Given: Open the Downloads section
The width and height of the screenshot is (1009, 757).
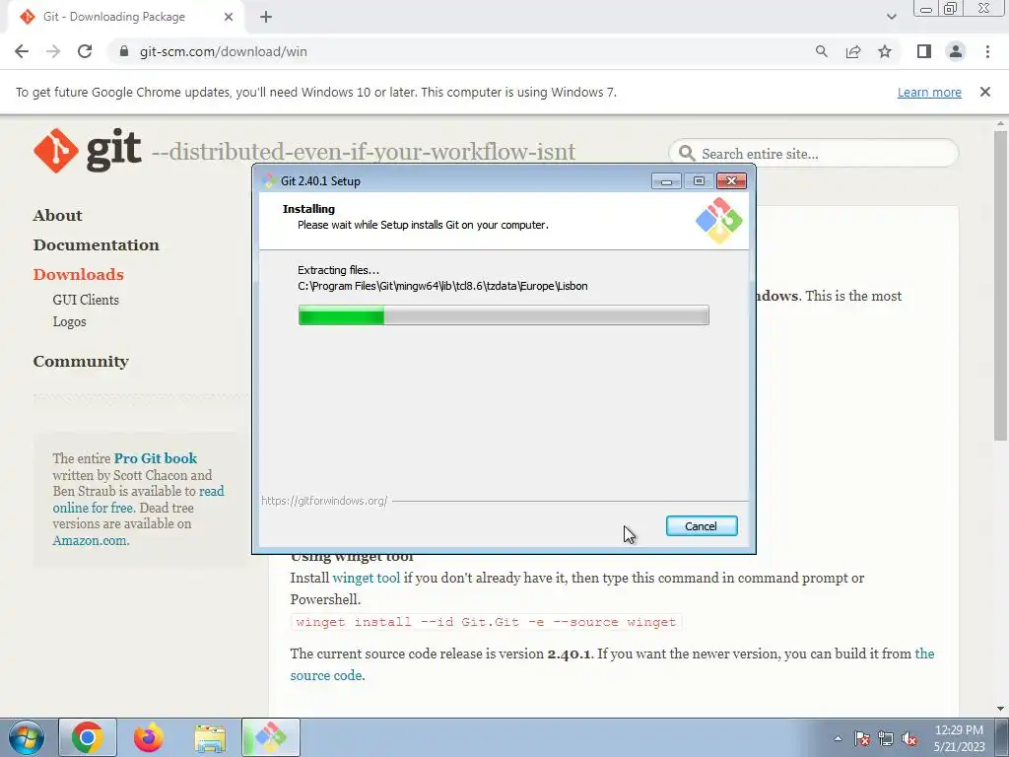Looking at the screenshot, I should (x=78, y=274).
